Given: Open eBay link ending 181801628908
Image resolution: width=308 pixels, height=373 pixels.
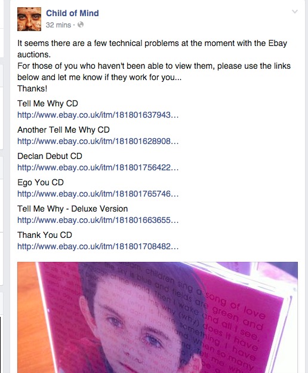Looking at the screenshot, I should click(98, 141).
